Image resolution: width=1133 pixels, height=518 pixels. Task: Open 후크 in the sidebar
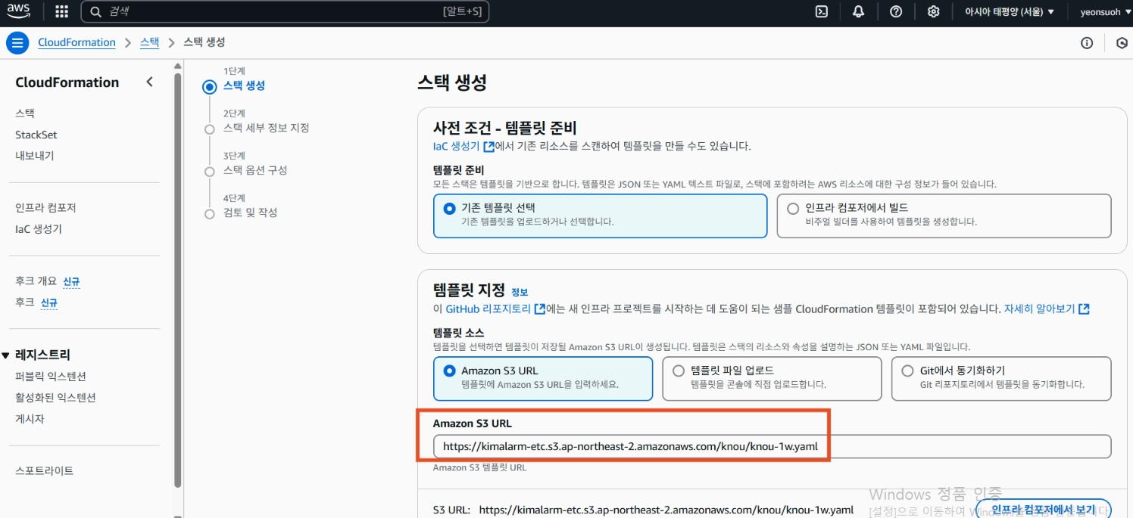25,302
